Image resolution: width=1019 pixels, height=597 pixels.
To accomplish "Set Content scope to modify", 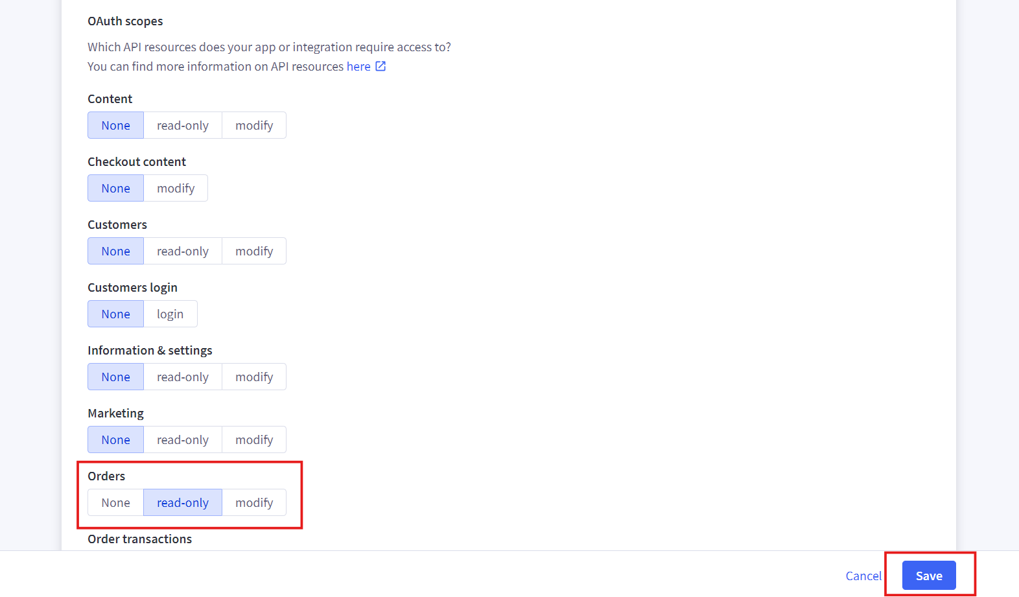I will (254, 125).
